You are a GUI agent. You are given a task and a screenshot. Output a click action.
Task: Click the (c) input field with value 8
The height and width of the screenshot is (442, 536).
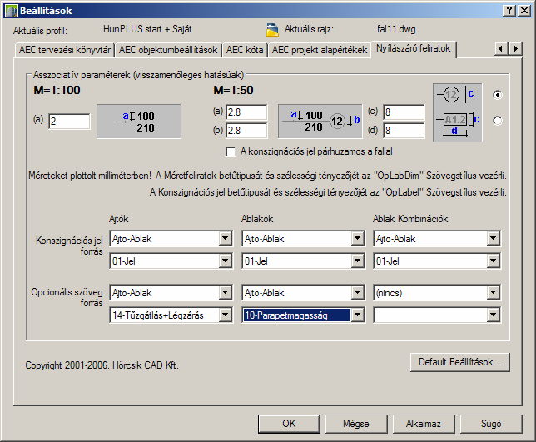[404, 112]
